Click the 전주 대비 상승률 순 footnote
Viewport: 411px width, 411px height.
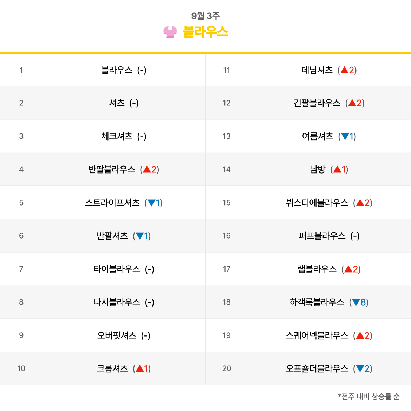(x=369, y=396)
